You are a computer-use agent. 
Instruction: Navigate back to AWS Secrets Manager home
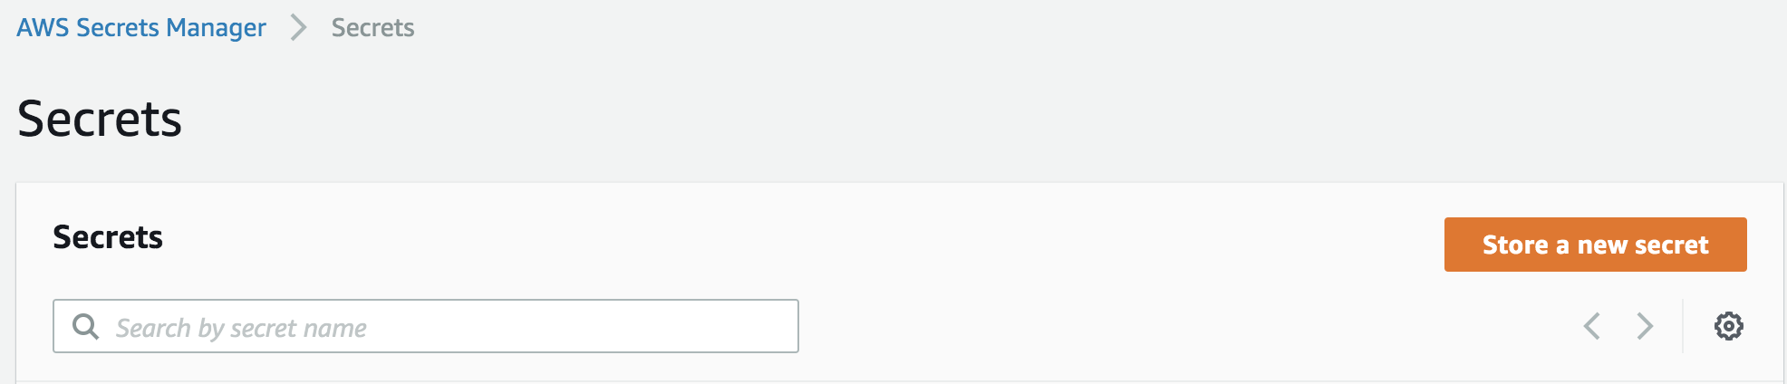tap(141, 27)
